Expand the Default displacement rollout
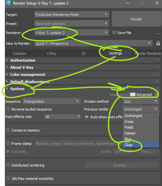162x186 pixels. [7, 81]
